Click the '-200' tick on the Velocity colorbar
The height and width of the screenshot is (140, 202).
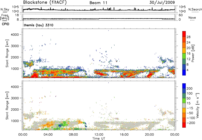[190, 123]
